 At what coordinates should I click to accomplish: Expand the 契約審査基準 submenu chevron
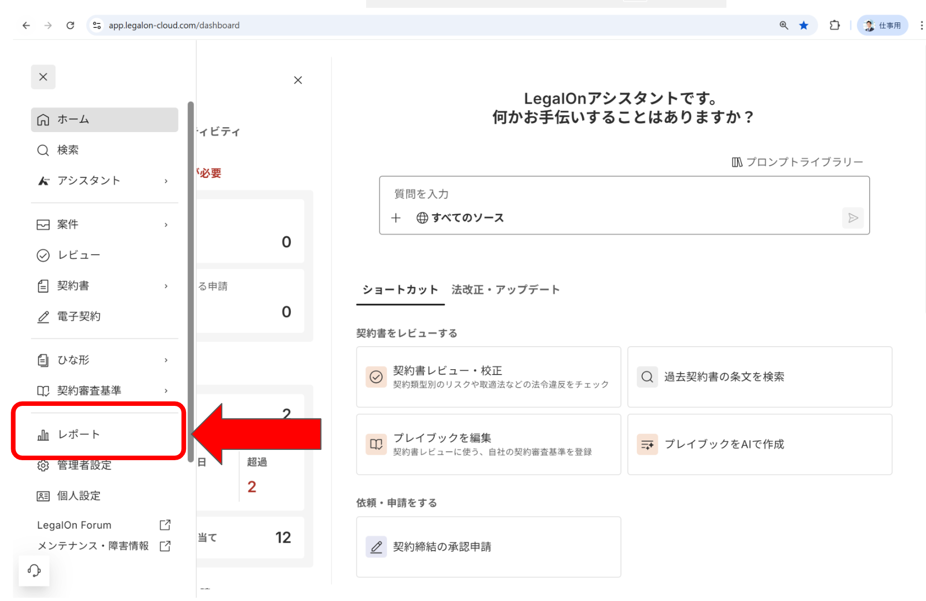tap(166, 391)
